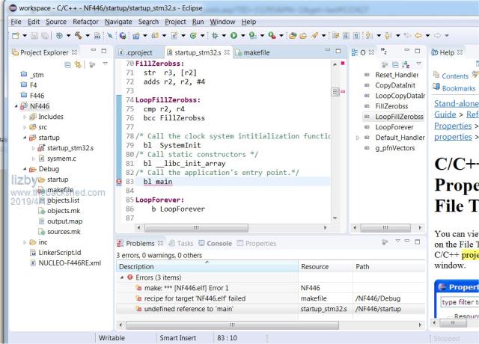Image resolution: width=479 pixels, height=344 pixels.
Task: Expand the Includes folder node
Action: click(x=25, y=117)
